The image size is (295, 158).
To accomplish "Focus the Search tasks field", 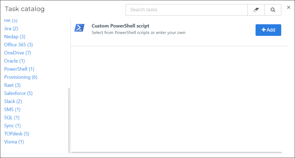I will tap(187, 10).
